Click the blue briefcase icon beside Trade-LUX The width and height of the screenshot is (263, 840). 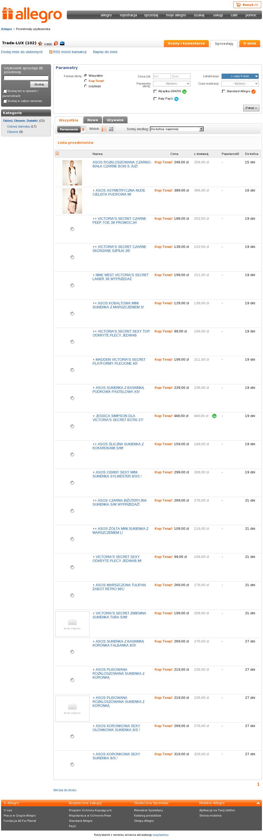click(62, 43)
